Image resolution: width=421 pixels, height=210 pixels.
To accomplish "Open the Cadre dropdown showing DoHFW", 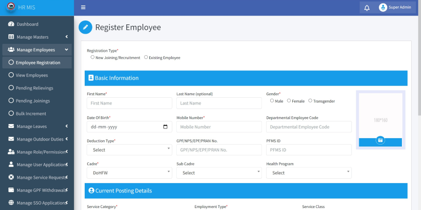I will coord(129,173).
